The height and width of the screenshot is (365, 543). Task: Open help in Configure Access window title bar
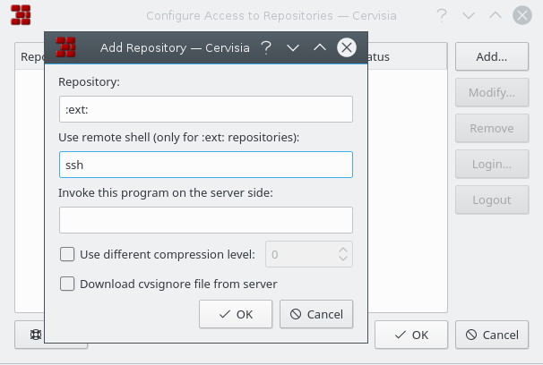442,15
